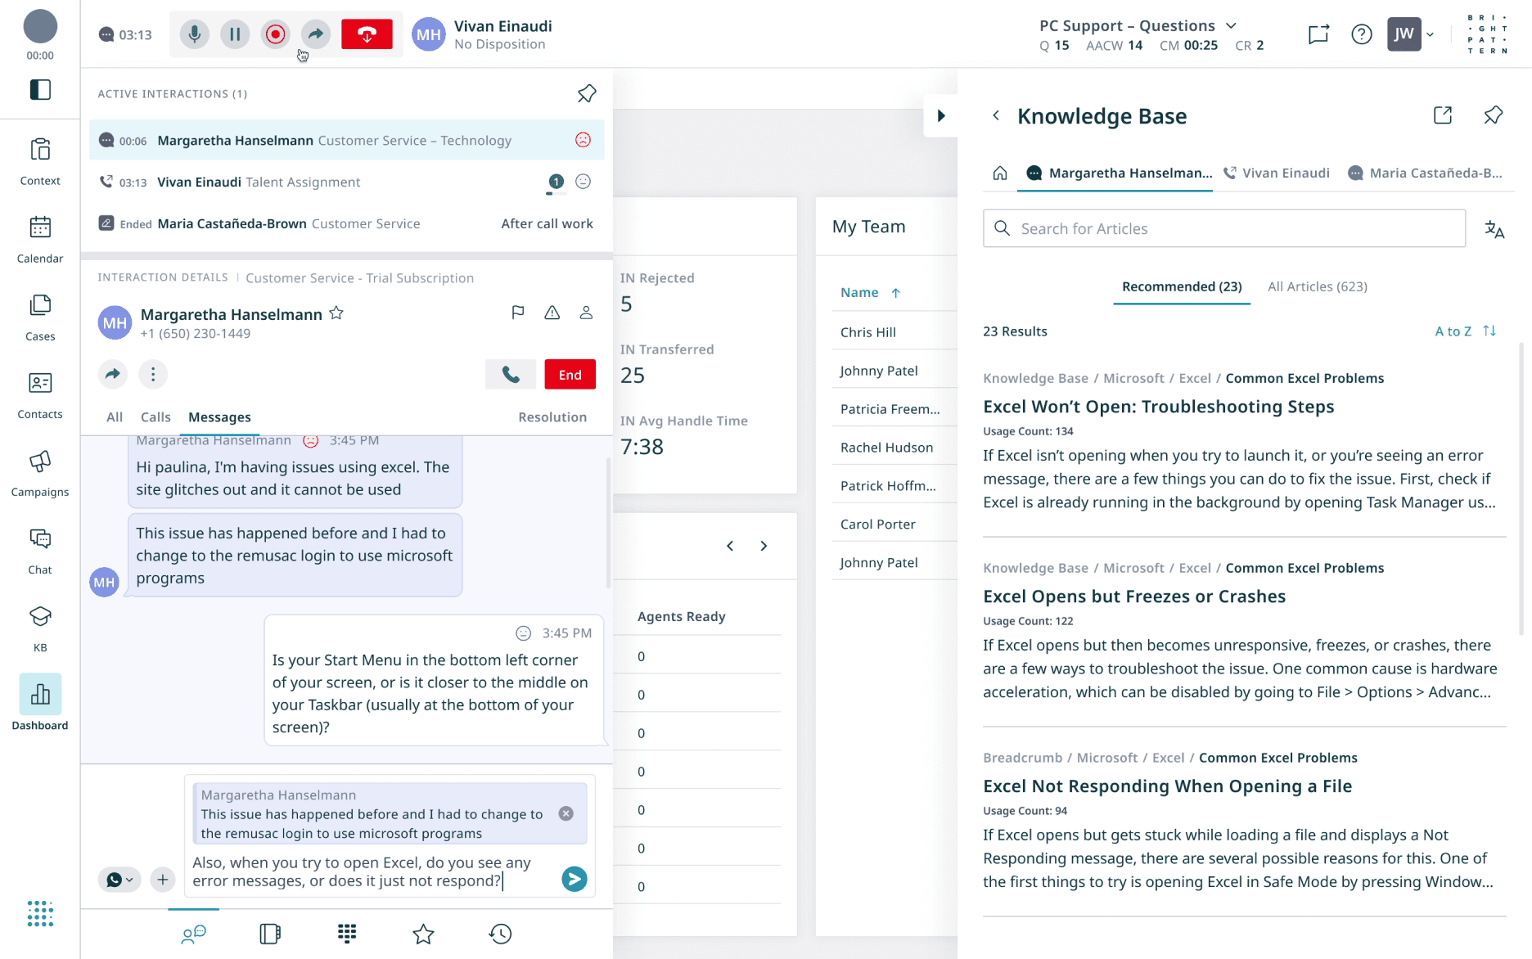
Task: Open the Resolution section
Action: click(552, 417)
